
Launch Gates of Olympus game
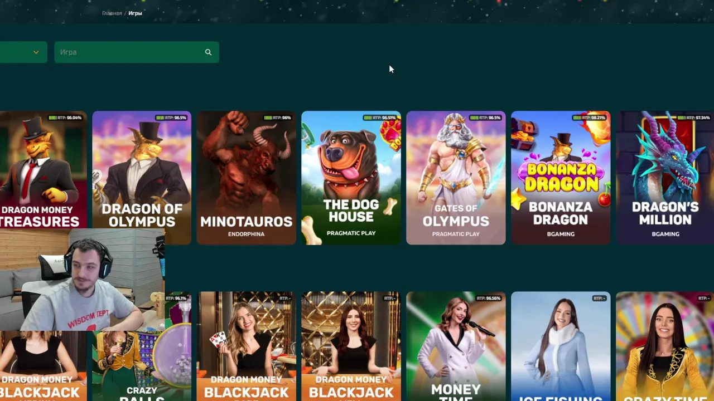456,178
